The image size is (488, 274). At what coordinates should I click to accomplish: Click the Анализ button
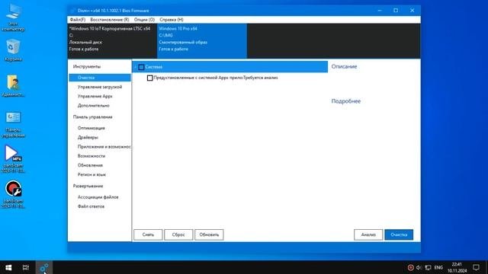368,235
